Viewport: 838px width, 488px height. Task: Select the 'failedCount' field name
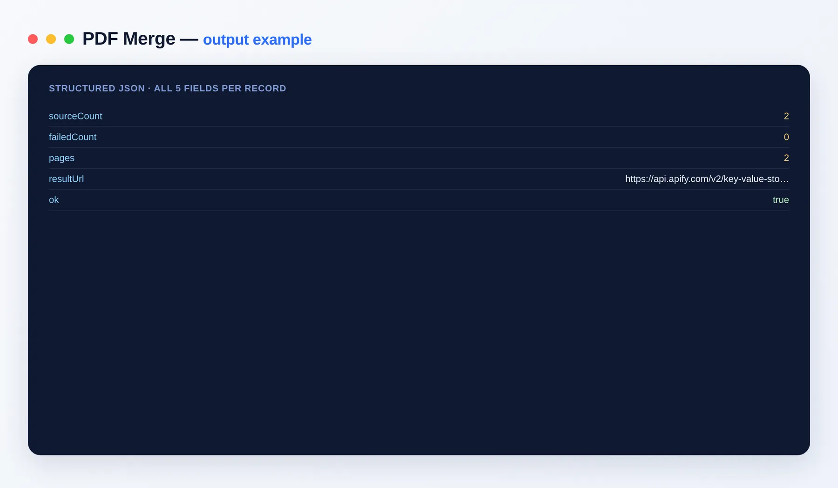tap(73, 137)
